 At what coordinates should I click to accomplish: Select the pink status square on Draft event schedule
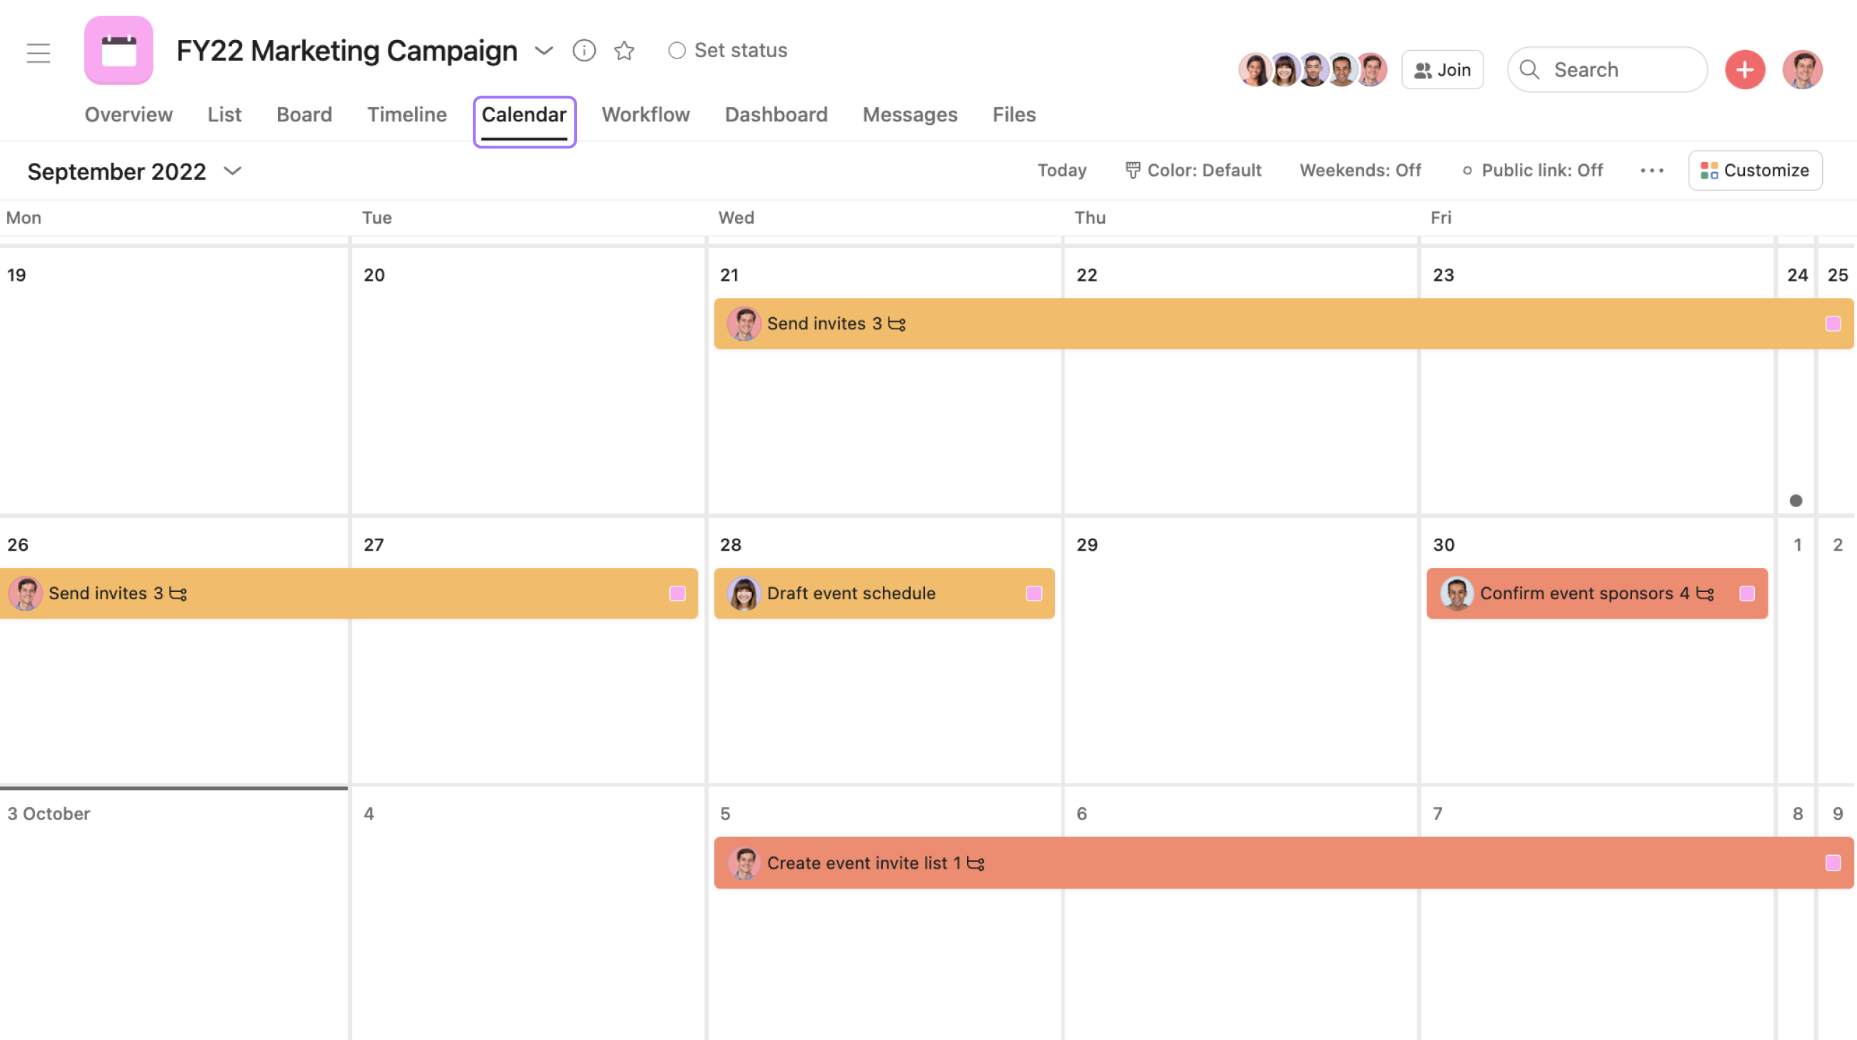(x=1036, y=594)
